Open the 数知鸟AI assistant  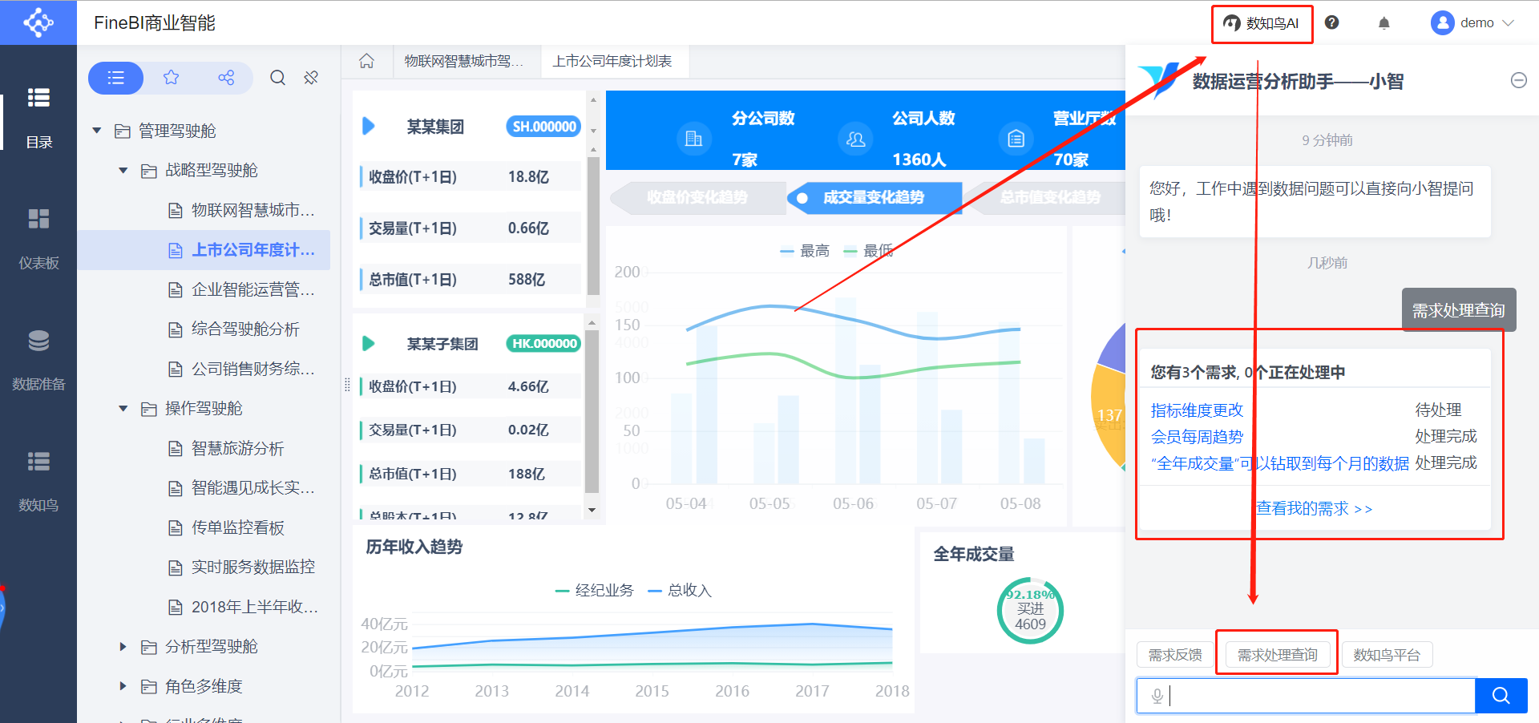pyautogui.click(x=1261, y=23)
